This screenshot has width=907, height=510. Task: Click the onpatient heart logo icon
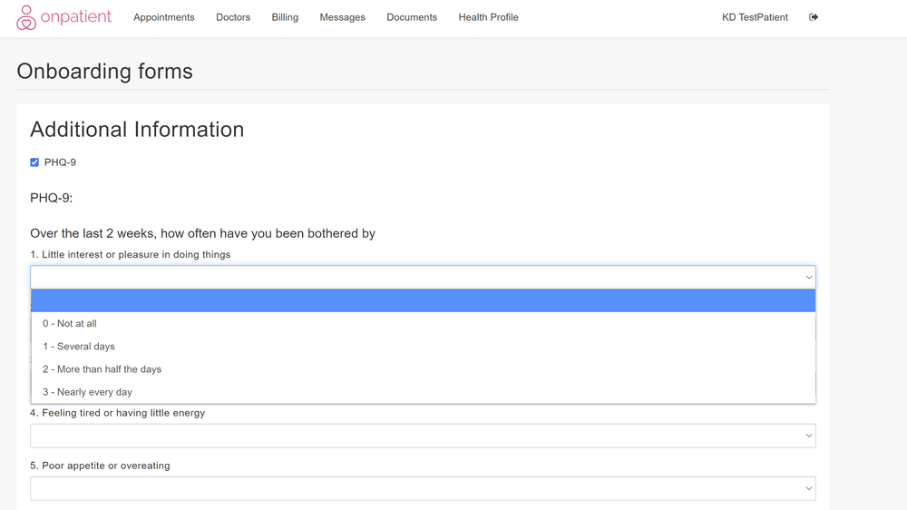click(x=26, y=17)
